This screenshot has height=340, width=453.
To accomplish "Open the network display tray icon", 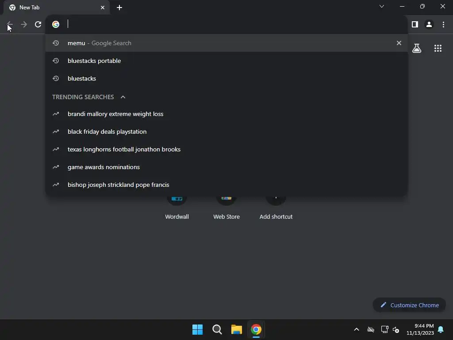I will (x=384, y=329).
